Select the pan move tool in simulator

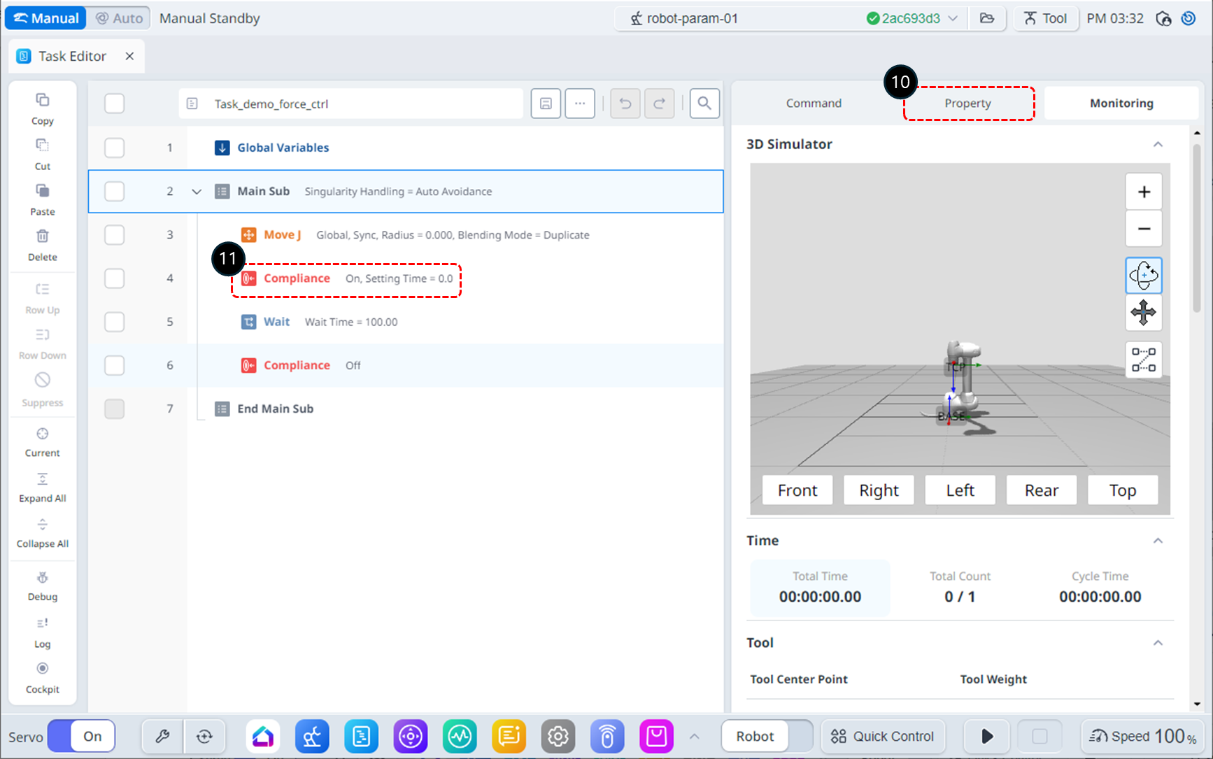pyautogui.click(x=1143, y=313)
